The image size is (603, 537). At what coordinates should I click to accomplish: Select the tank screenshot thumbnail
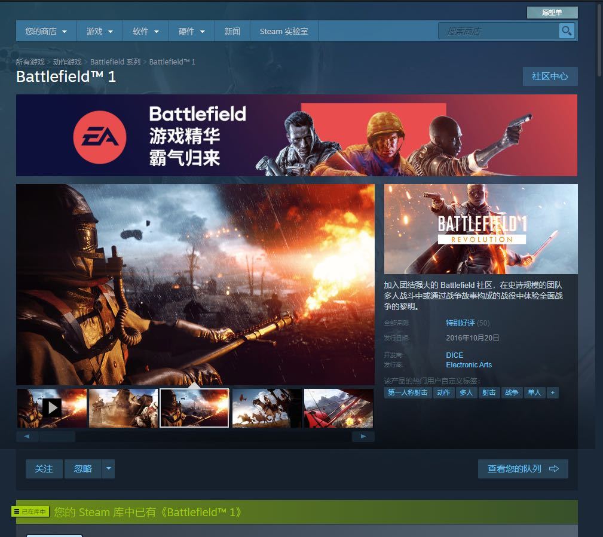pyautogui.click(x=123, y=408)
